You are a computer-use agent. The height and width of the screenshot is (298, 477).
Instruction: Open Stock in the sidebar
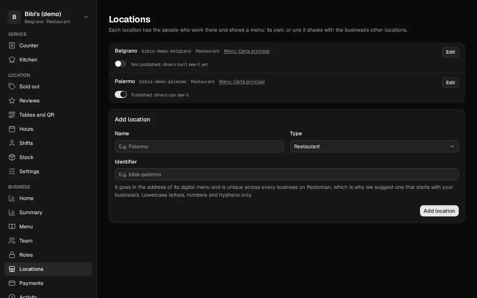(x=48, y=157)
